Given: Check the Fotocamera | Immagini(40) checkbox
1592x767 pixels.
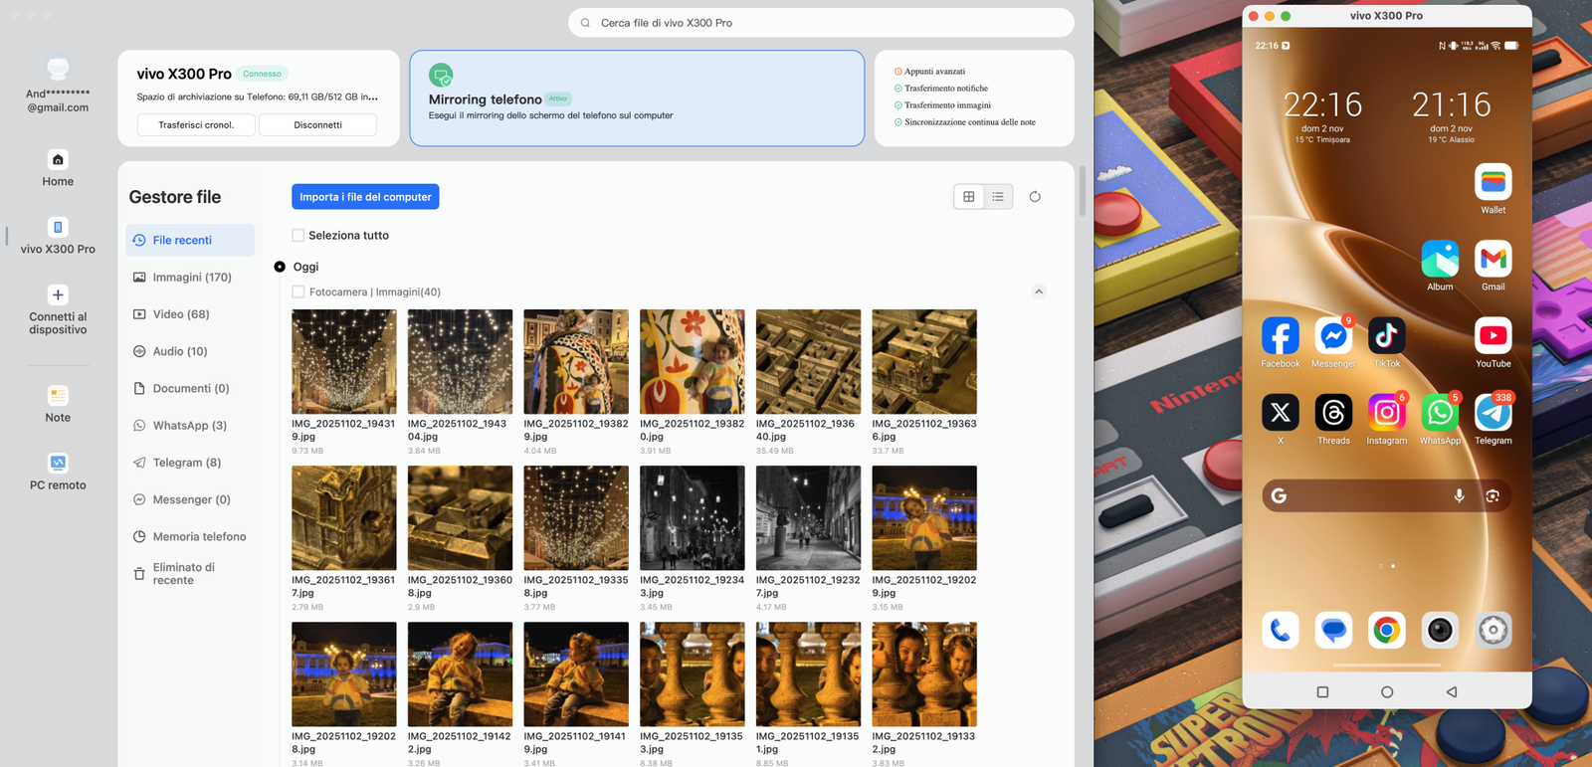Looking at the screenshot, I should (298, 292).
